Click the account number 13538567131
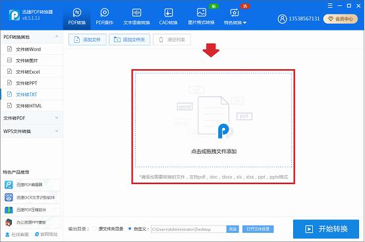365x242 pixels. [304, 18]
